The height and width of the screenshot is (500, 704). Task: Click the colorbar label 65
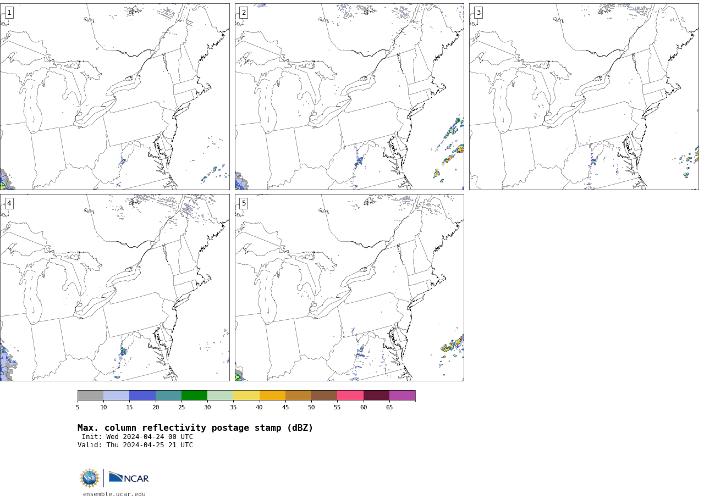coord(389,407)
